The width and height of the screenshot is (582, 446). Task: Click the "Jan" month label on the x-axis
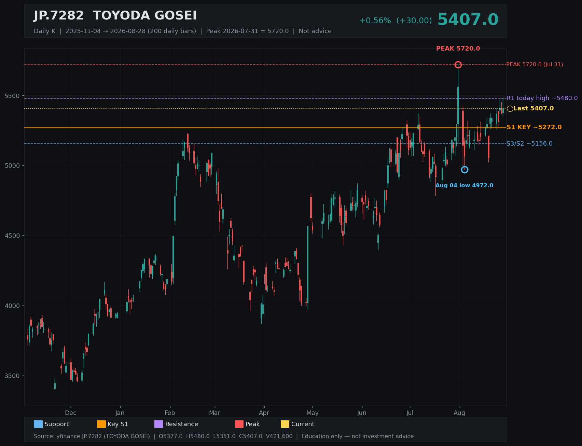pos(120,413)
